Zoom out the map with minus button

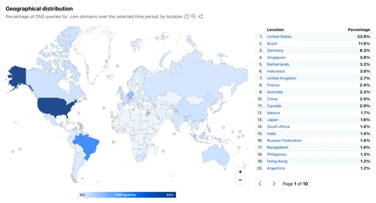tap(240, 180)
